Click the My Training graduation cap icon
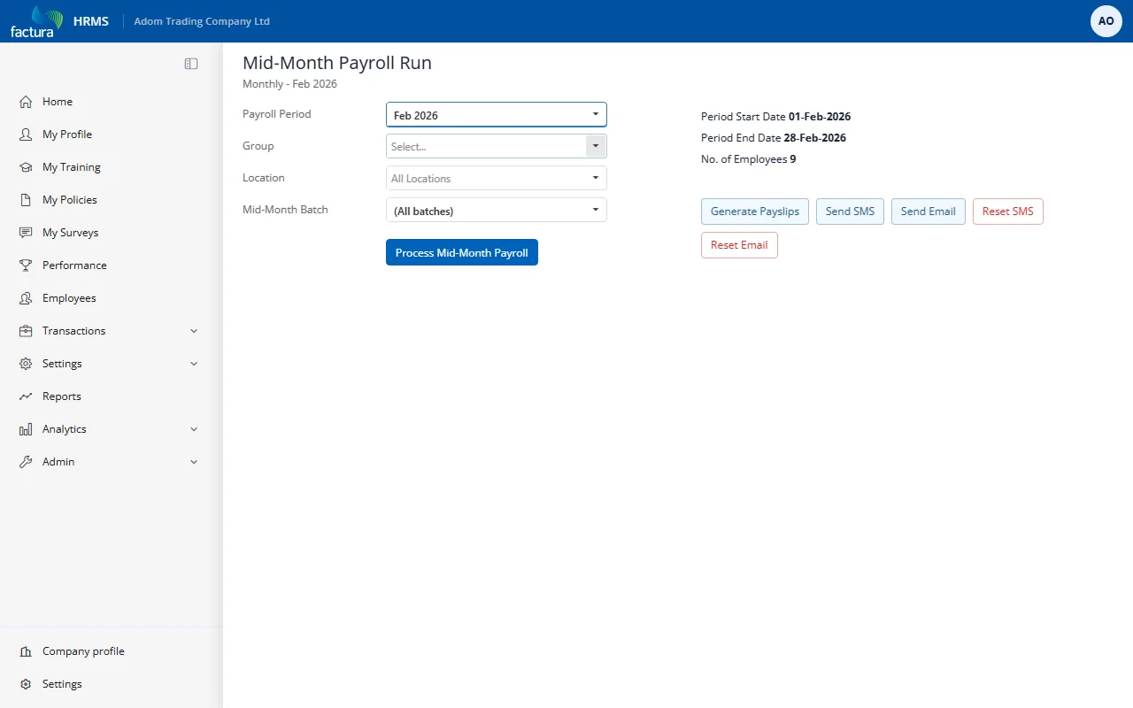This screenshot has width=1133, height=708. (26, 167)
